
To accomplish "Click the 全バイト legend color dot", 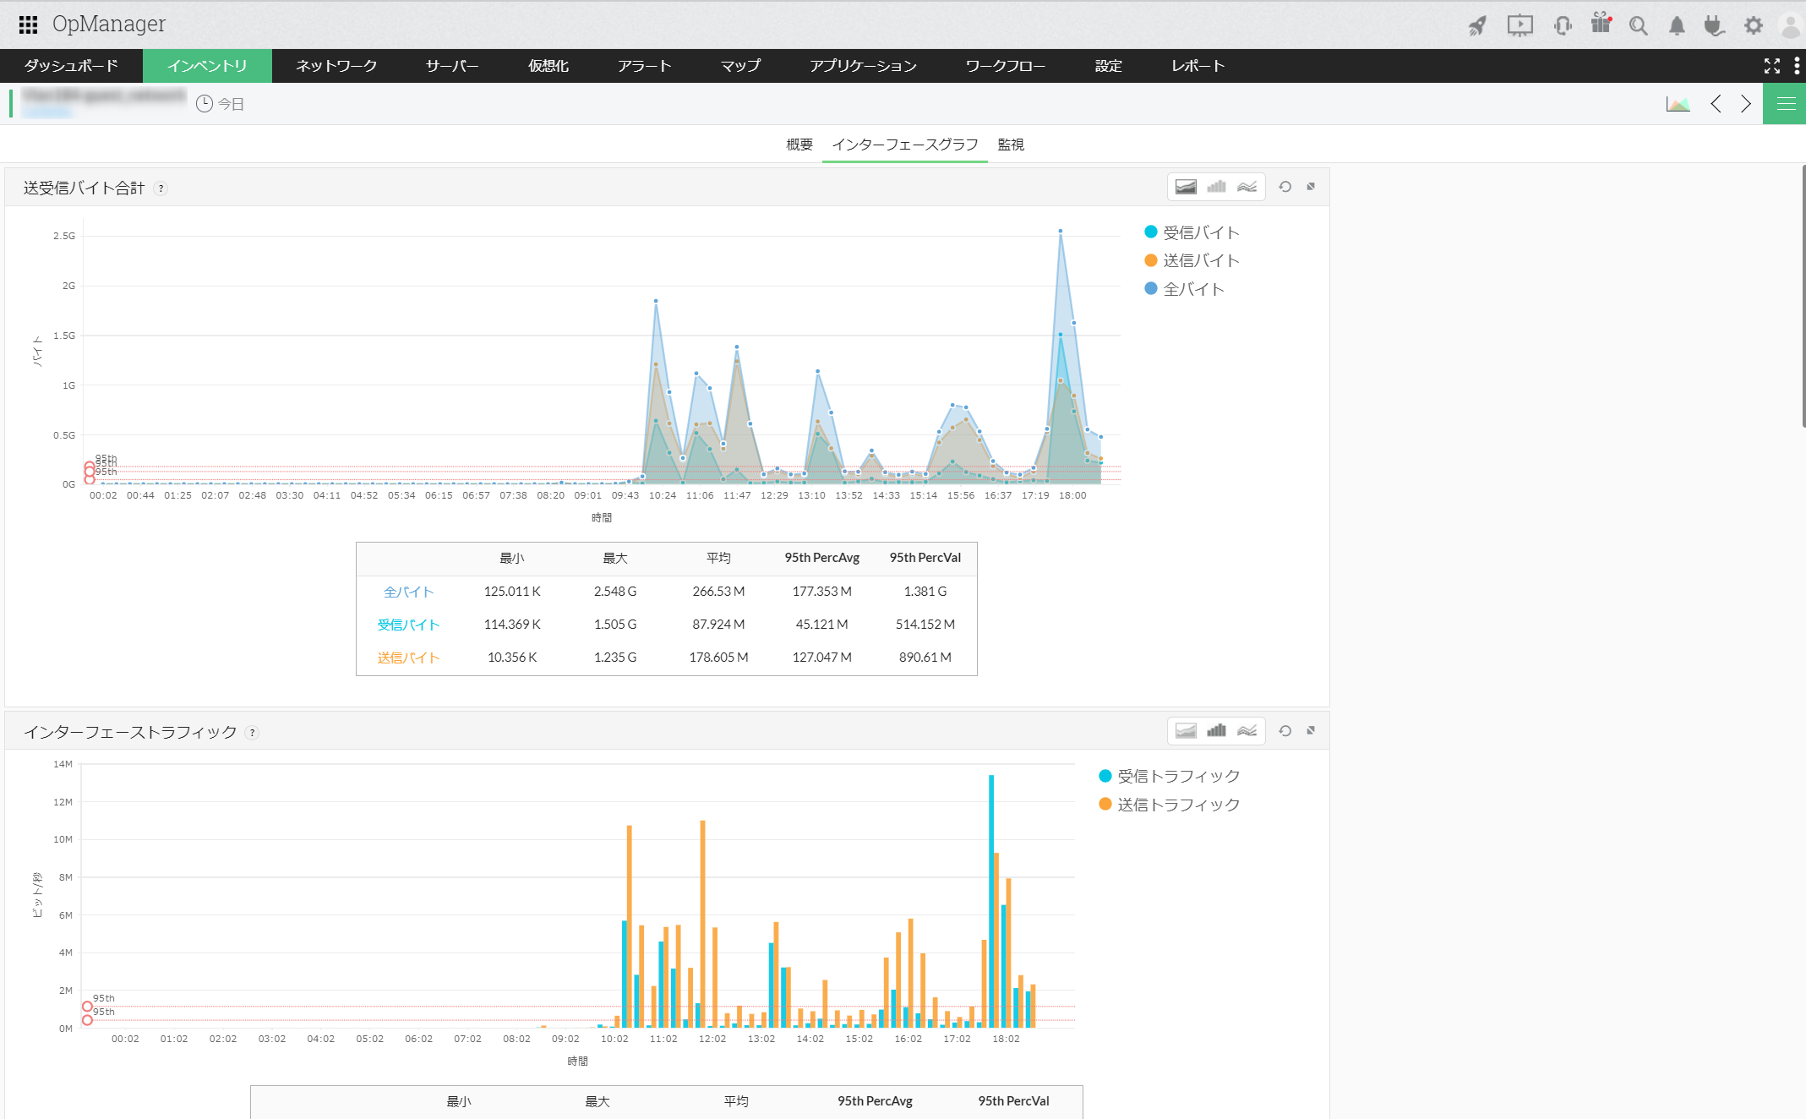I will click(x=1150, y=289).
